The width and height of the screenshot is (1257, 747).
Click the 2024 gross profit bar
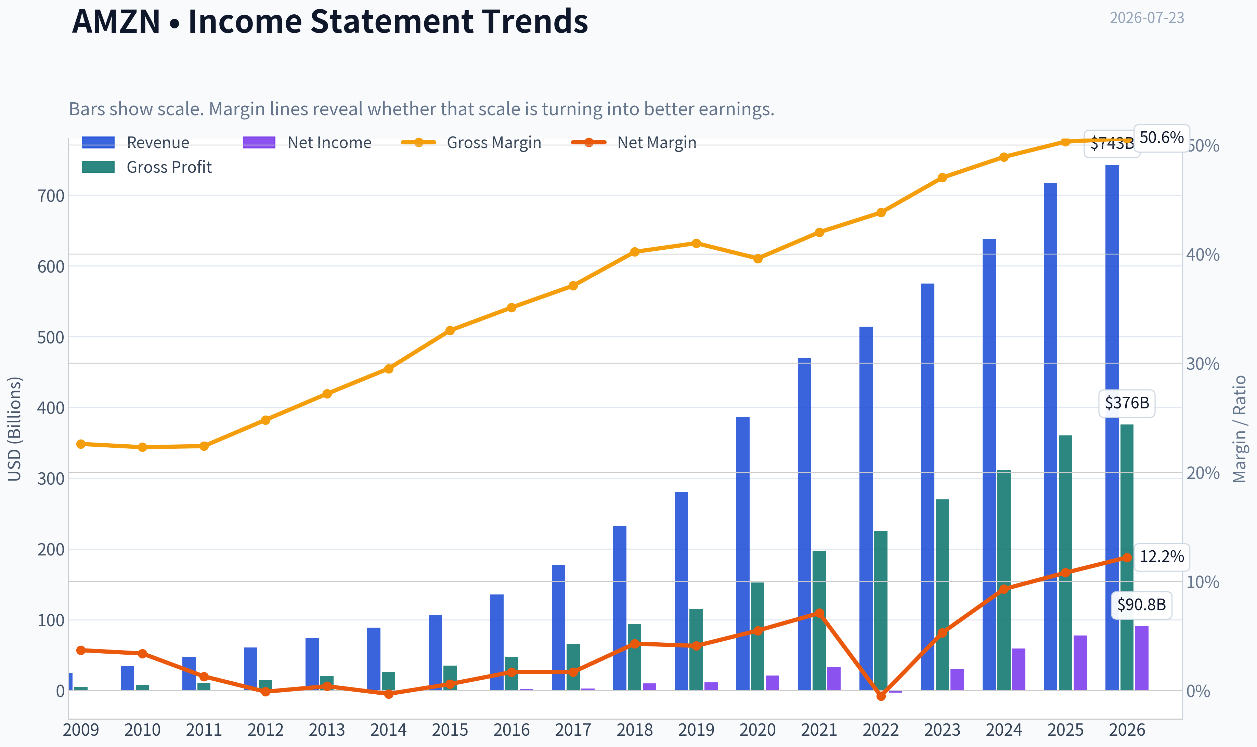click(x=1004, y=580)
